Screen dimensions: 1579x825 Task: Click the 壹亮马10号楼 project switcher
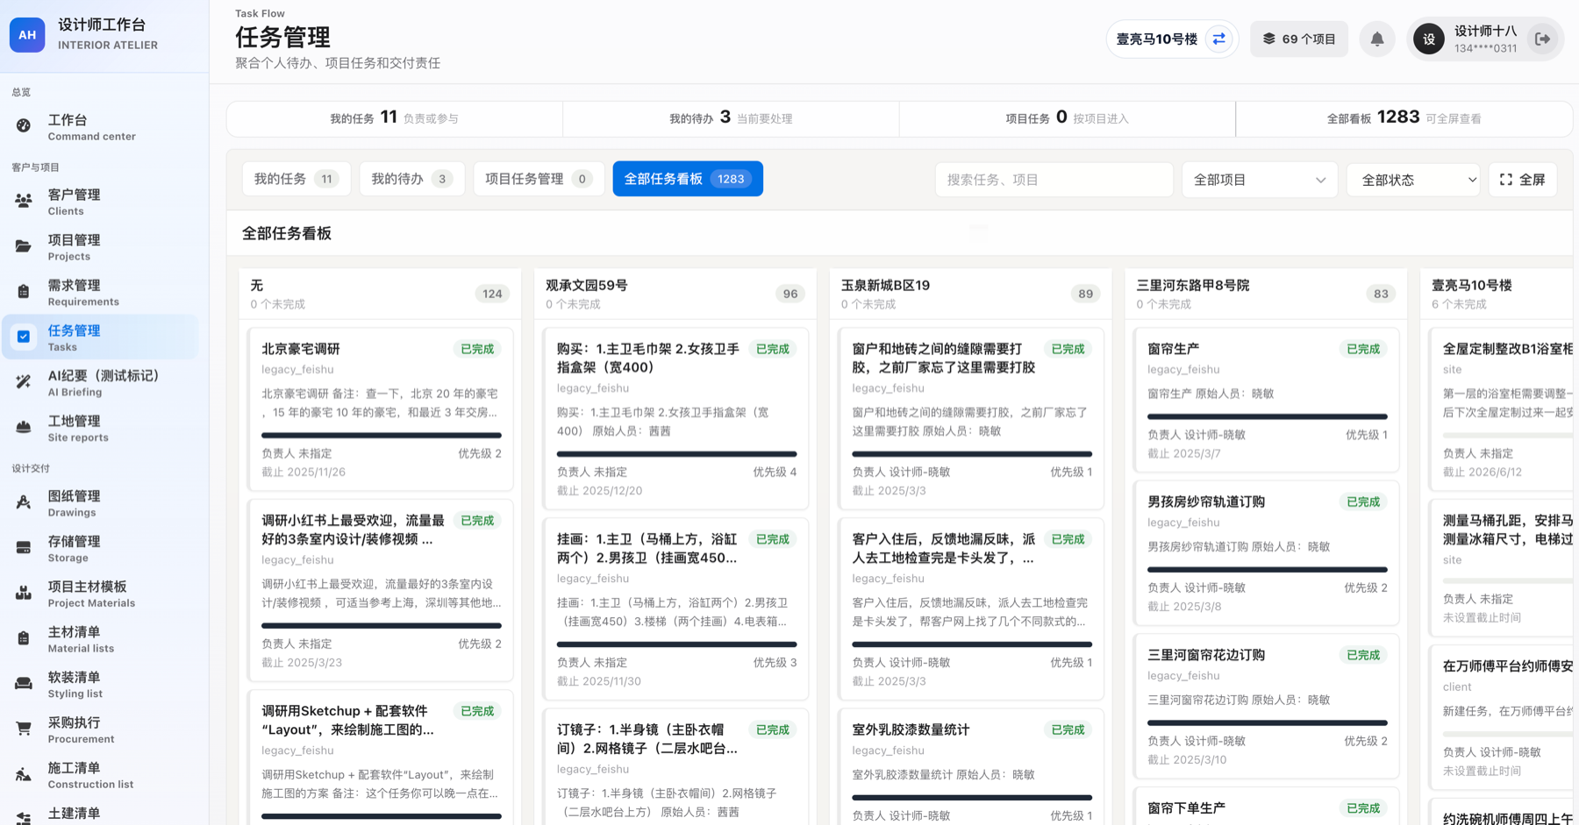pyautogui.click(x=1172, y=39)
